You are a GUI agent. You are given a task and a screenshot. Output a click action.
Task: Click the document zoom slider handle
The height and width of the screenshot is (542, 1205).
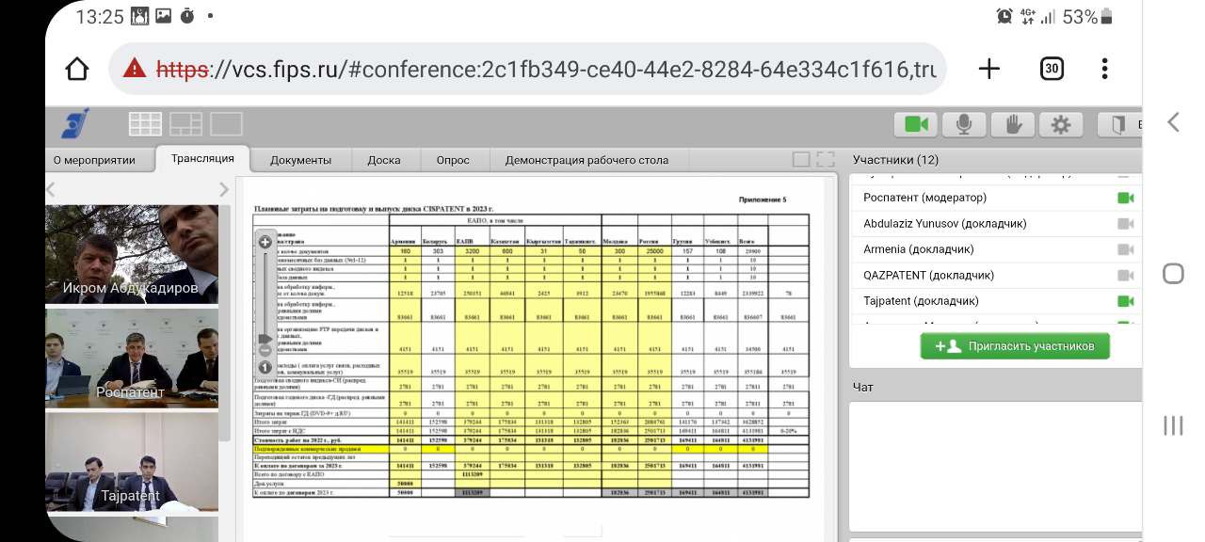(x=265, y=337)
